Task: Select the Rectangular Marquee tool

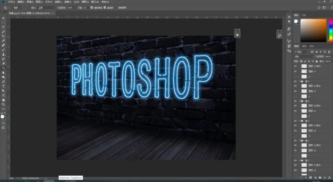Action: tap(3, 23)
